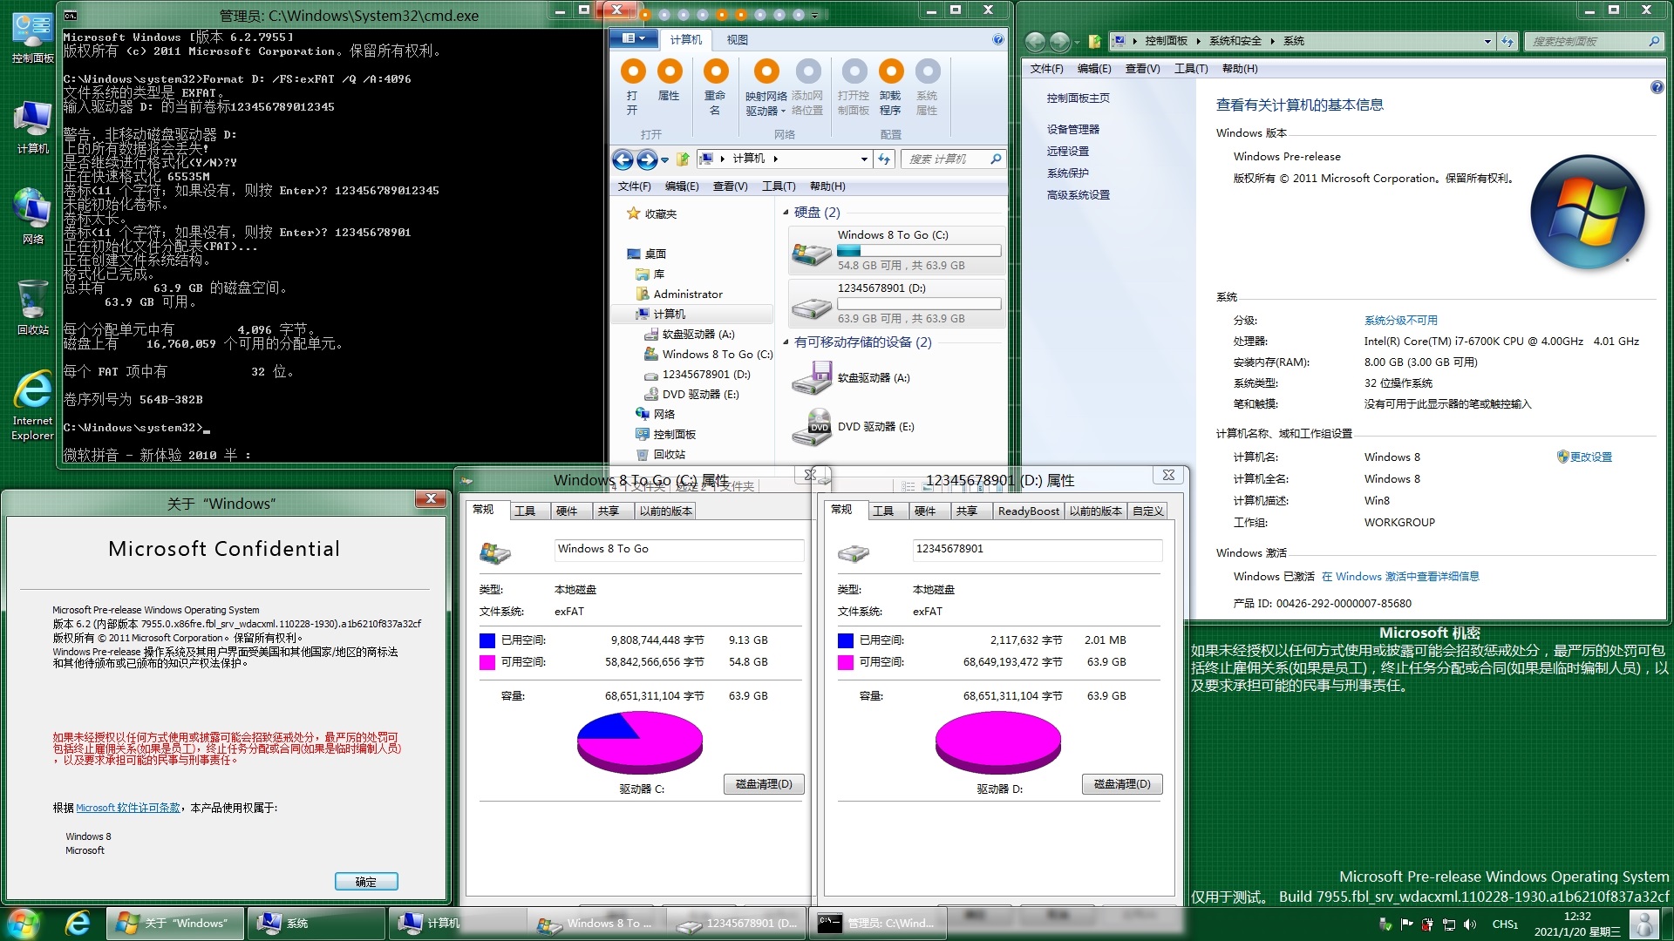Select the 回收站 desktop icon
Viewport: 1674px width, 941px height.
pos(32,308)
